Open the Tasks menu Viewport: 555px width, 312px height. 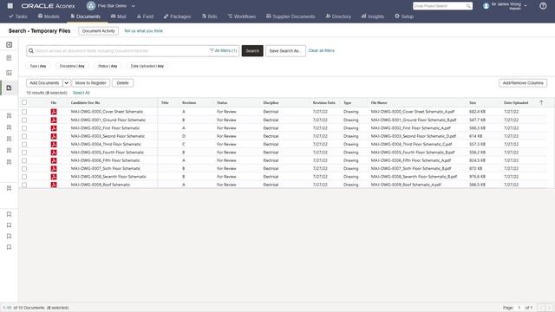(x=18, y=16)
